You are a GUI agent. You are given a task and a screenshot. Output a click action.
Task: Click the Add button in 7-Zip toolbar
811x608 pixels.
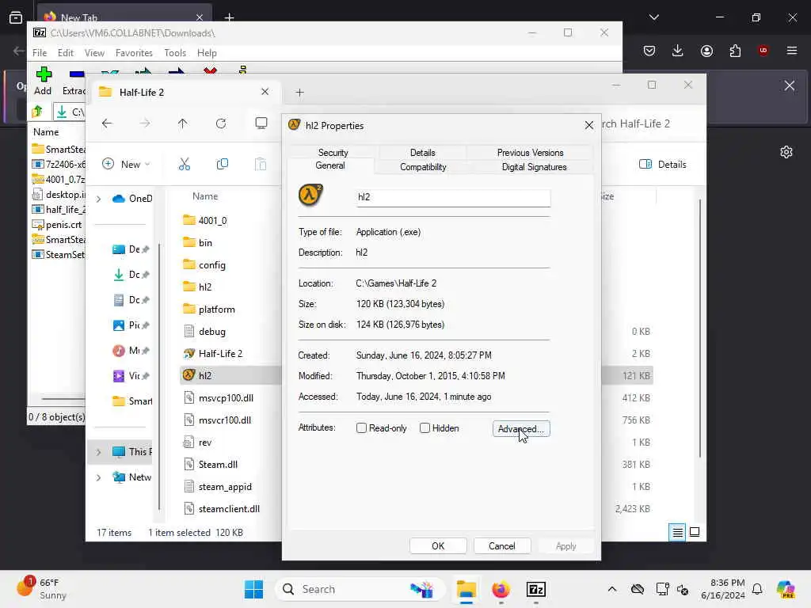click(44, 82)
